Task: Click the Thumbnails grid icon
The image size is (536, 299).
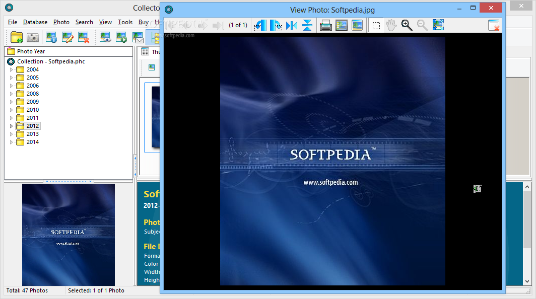Action: coord(145,52)
